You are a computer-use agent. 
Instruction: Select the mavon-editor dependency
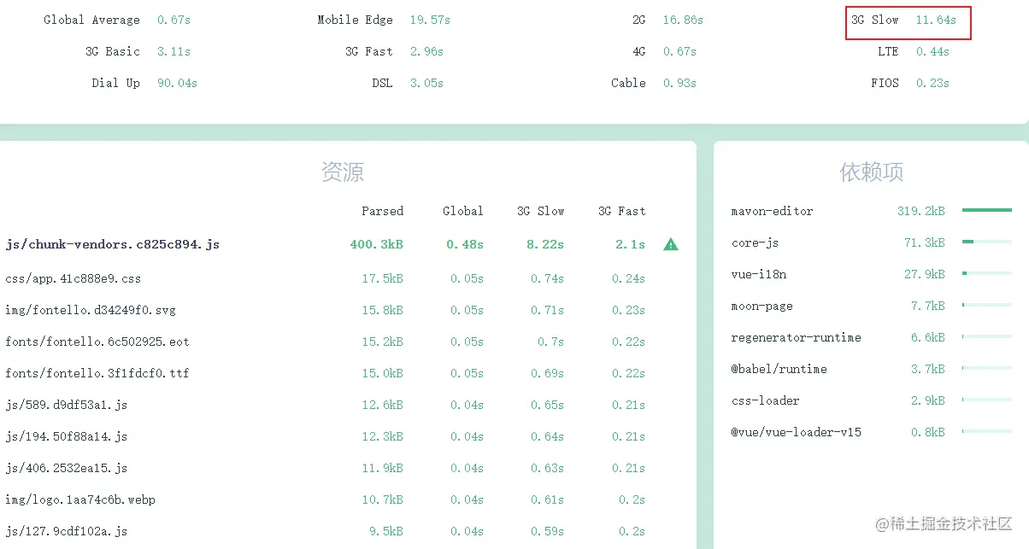coord(772,211)
